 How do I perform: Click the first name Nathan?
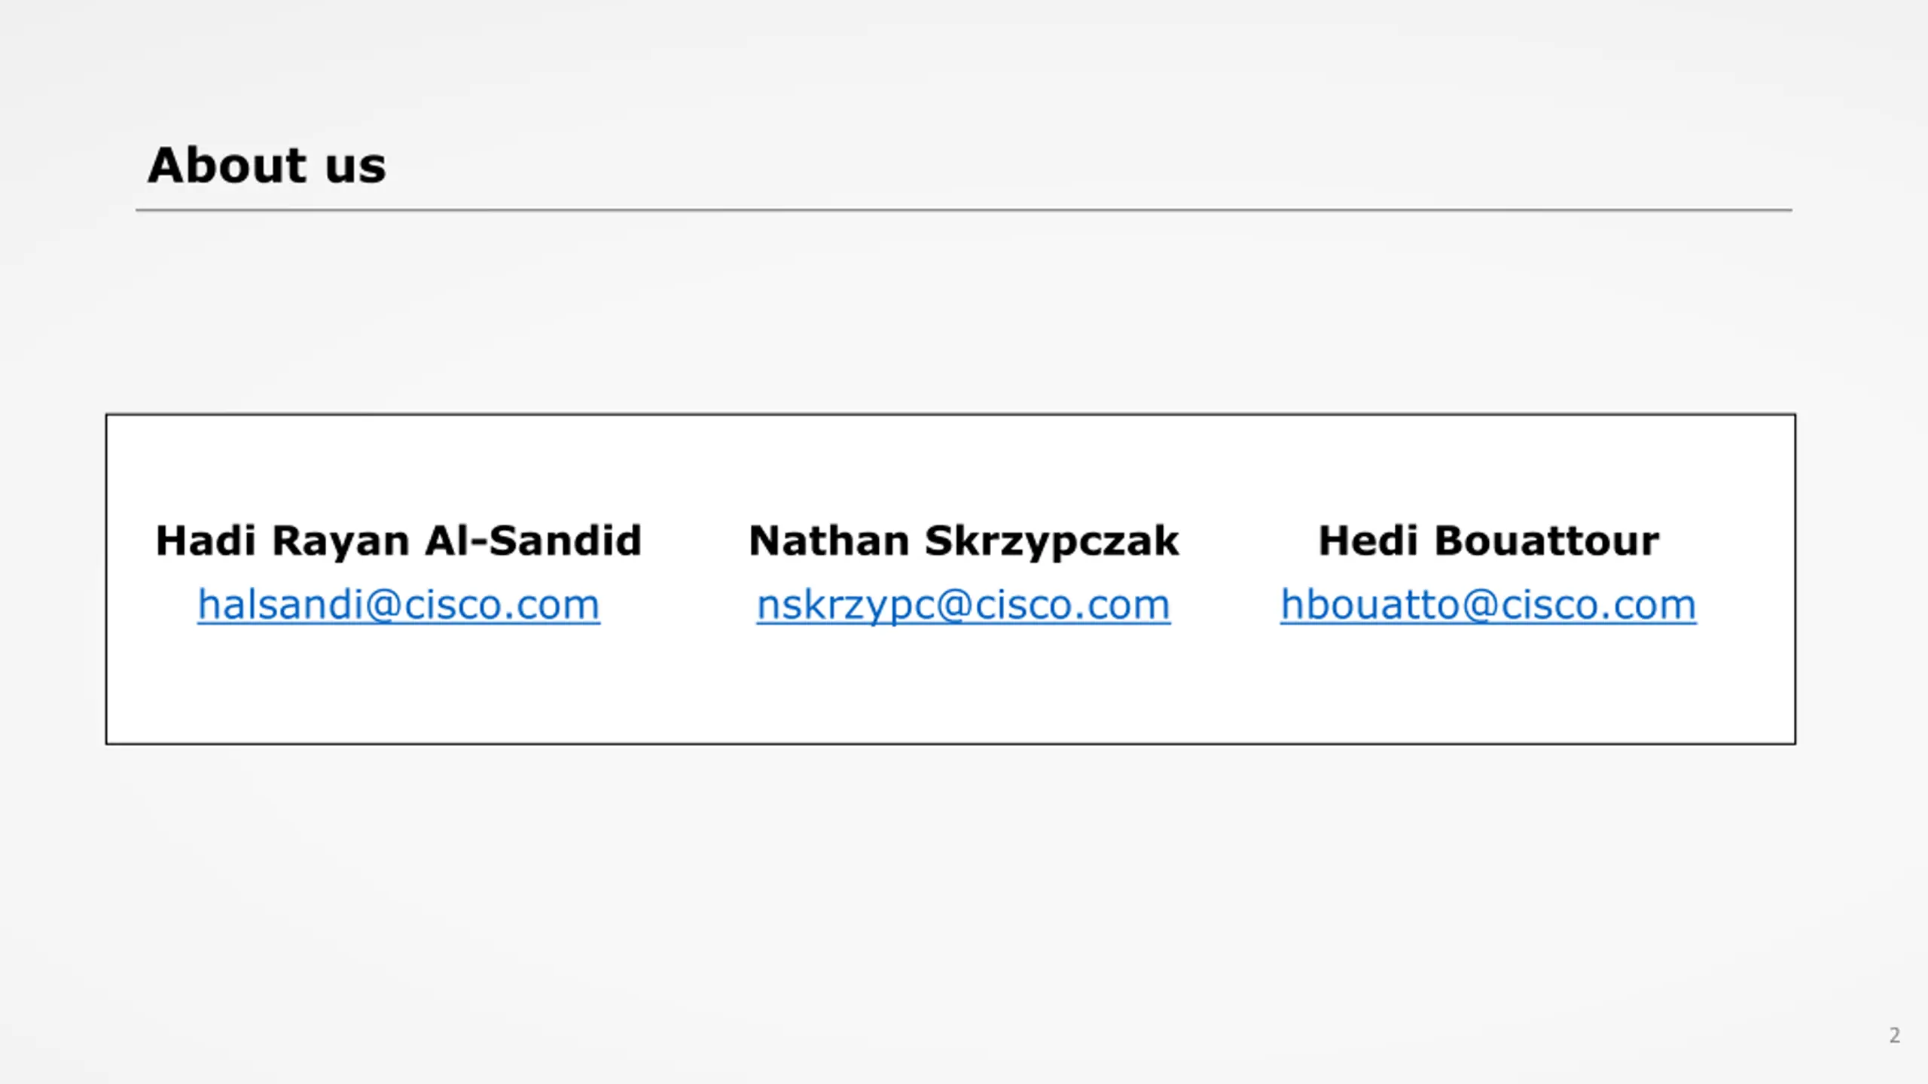[828, 541]
